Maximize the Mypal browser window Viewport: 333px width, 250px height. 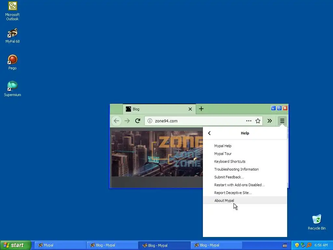(279, 108)
